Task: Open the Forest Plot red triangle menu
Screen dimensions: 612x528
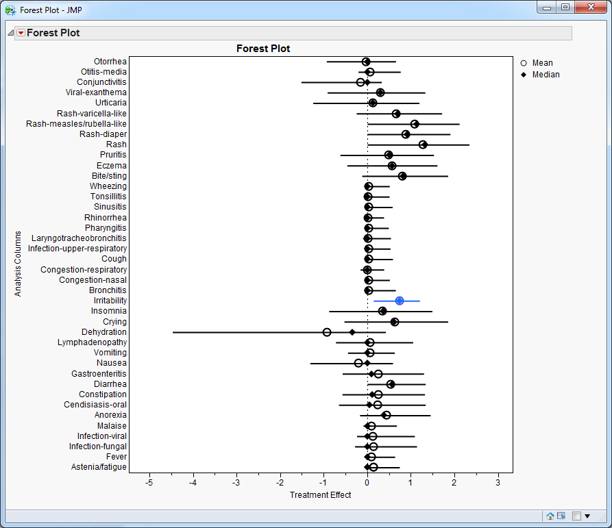Action: (21, 33)
